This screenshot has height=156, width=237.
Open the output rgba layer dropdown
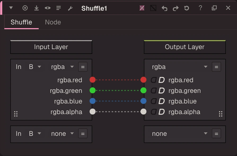pyautogui.click(x=179, y=67)
